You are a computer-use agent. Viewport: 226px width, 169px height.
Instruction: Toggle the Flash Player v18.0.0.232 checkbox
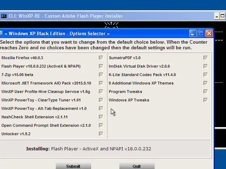(101, 66)
